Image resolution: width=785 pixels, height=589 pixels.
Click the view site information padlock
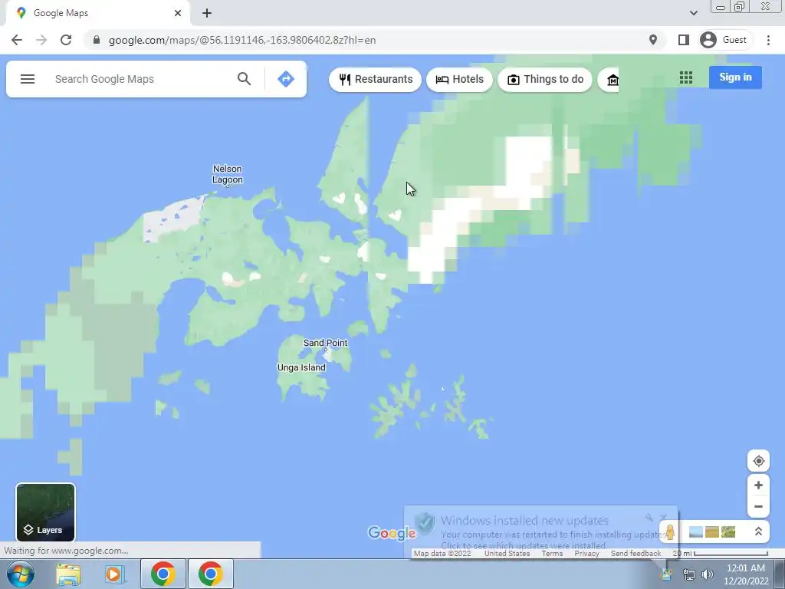(x=96, y=40)
